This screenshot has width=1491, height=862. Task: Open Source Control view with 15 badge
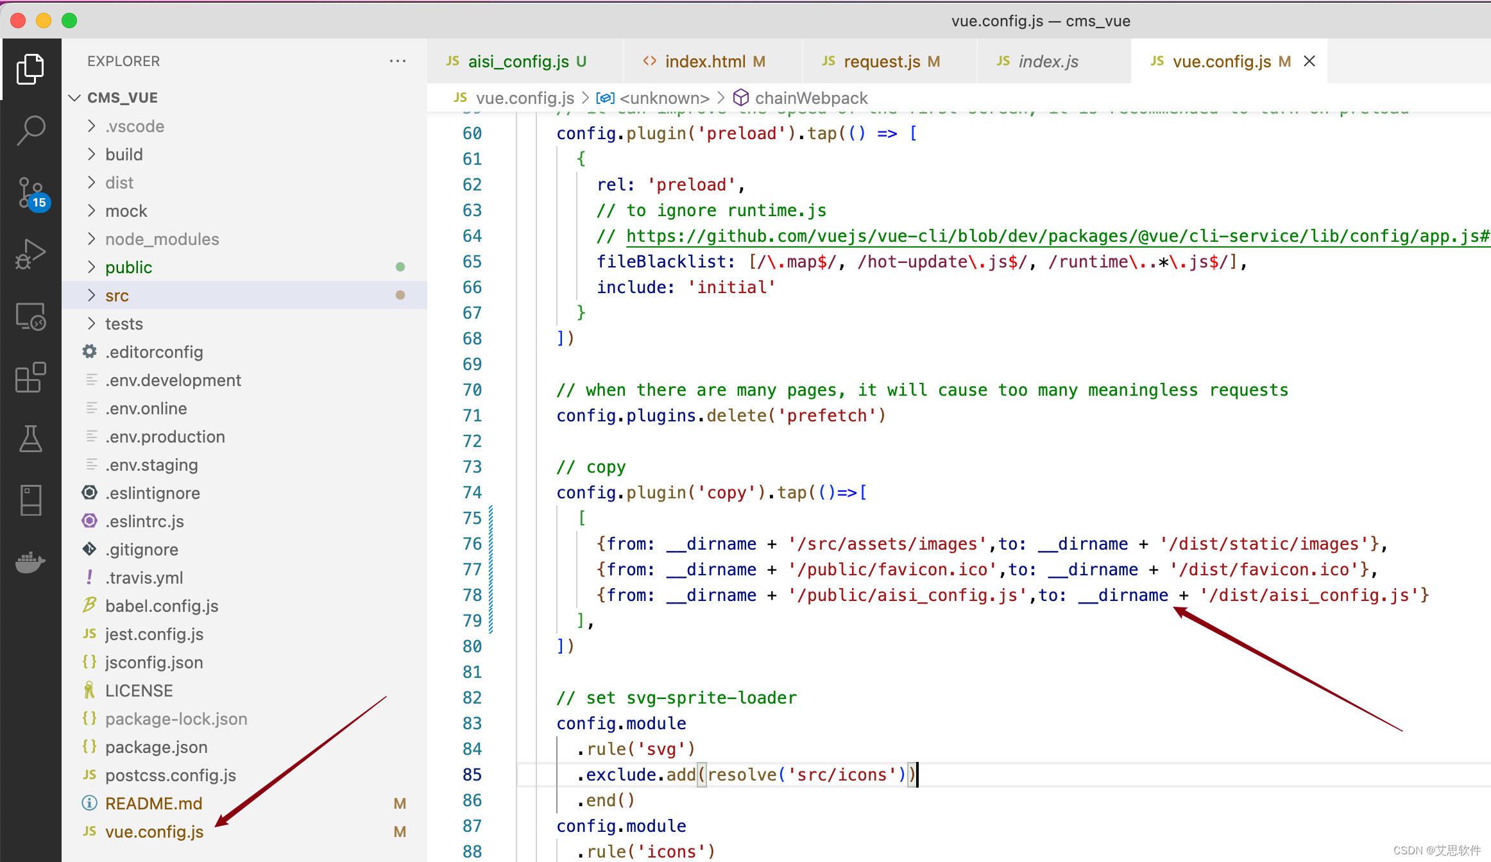point(30,192)
